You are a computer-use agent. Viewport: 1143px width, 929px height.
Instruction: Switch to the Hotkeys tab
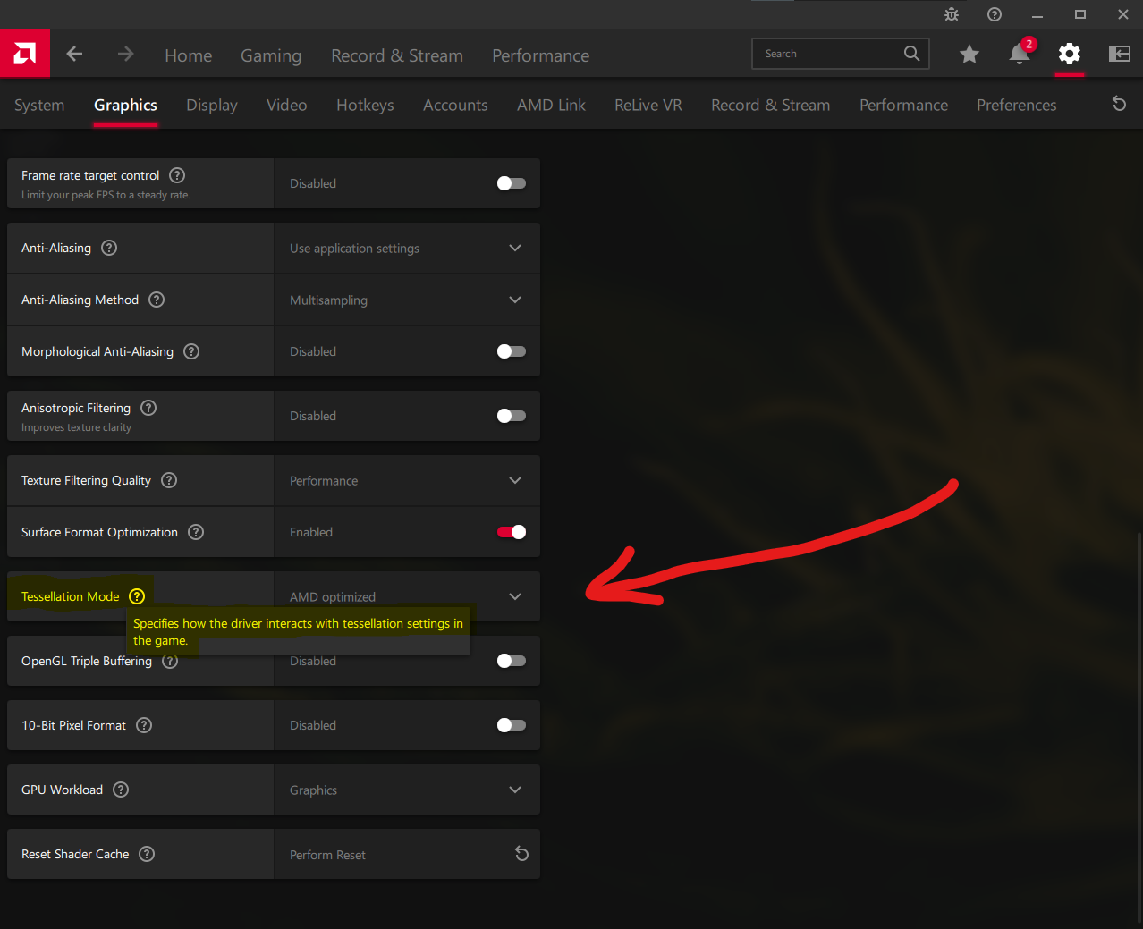365,105
